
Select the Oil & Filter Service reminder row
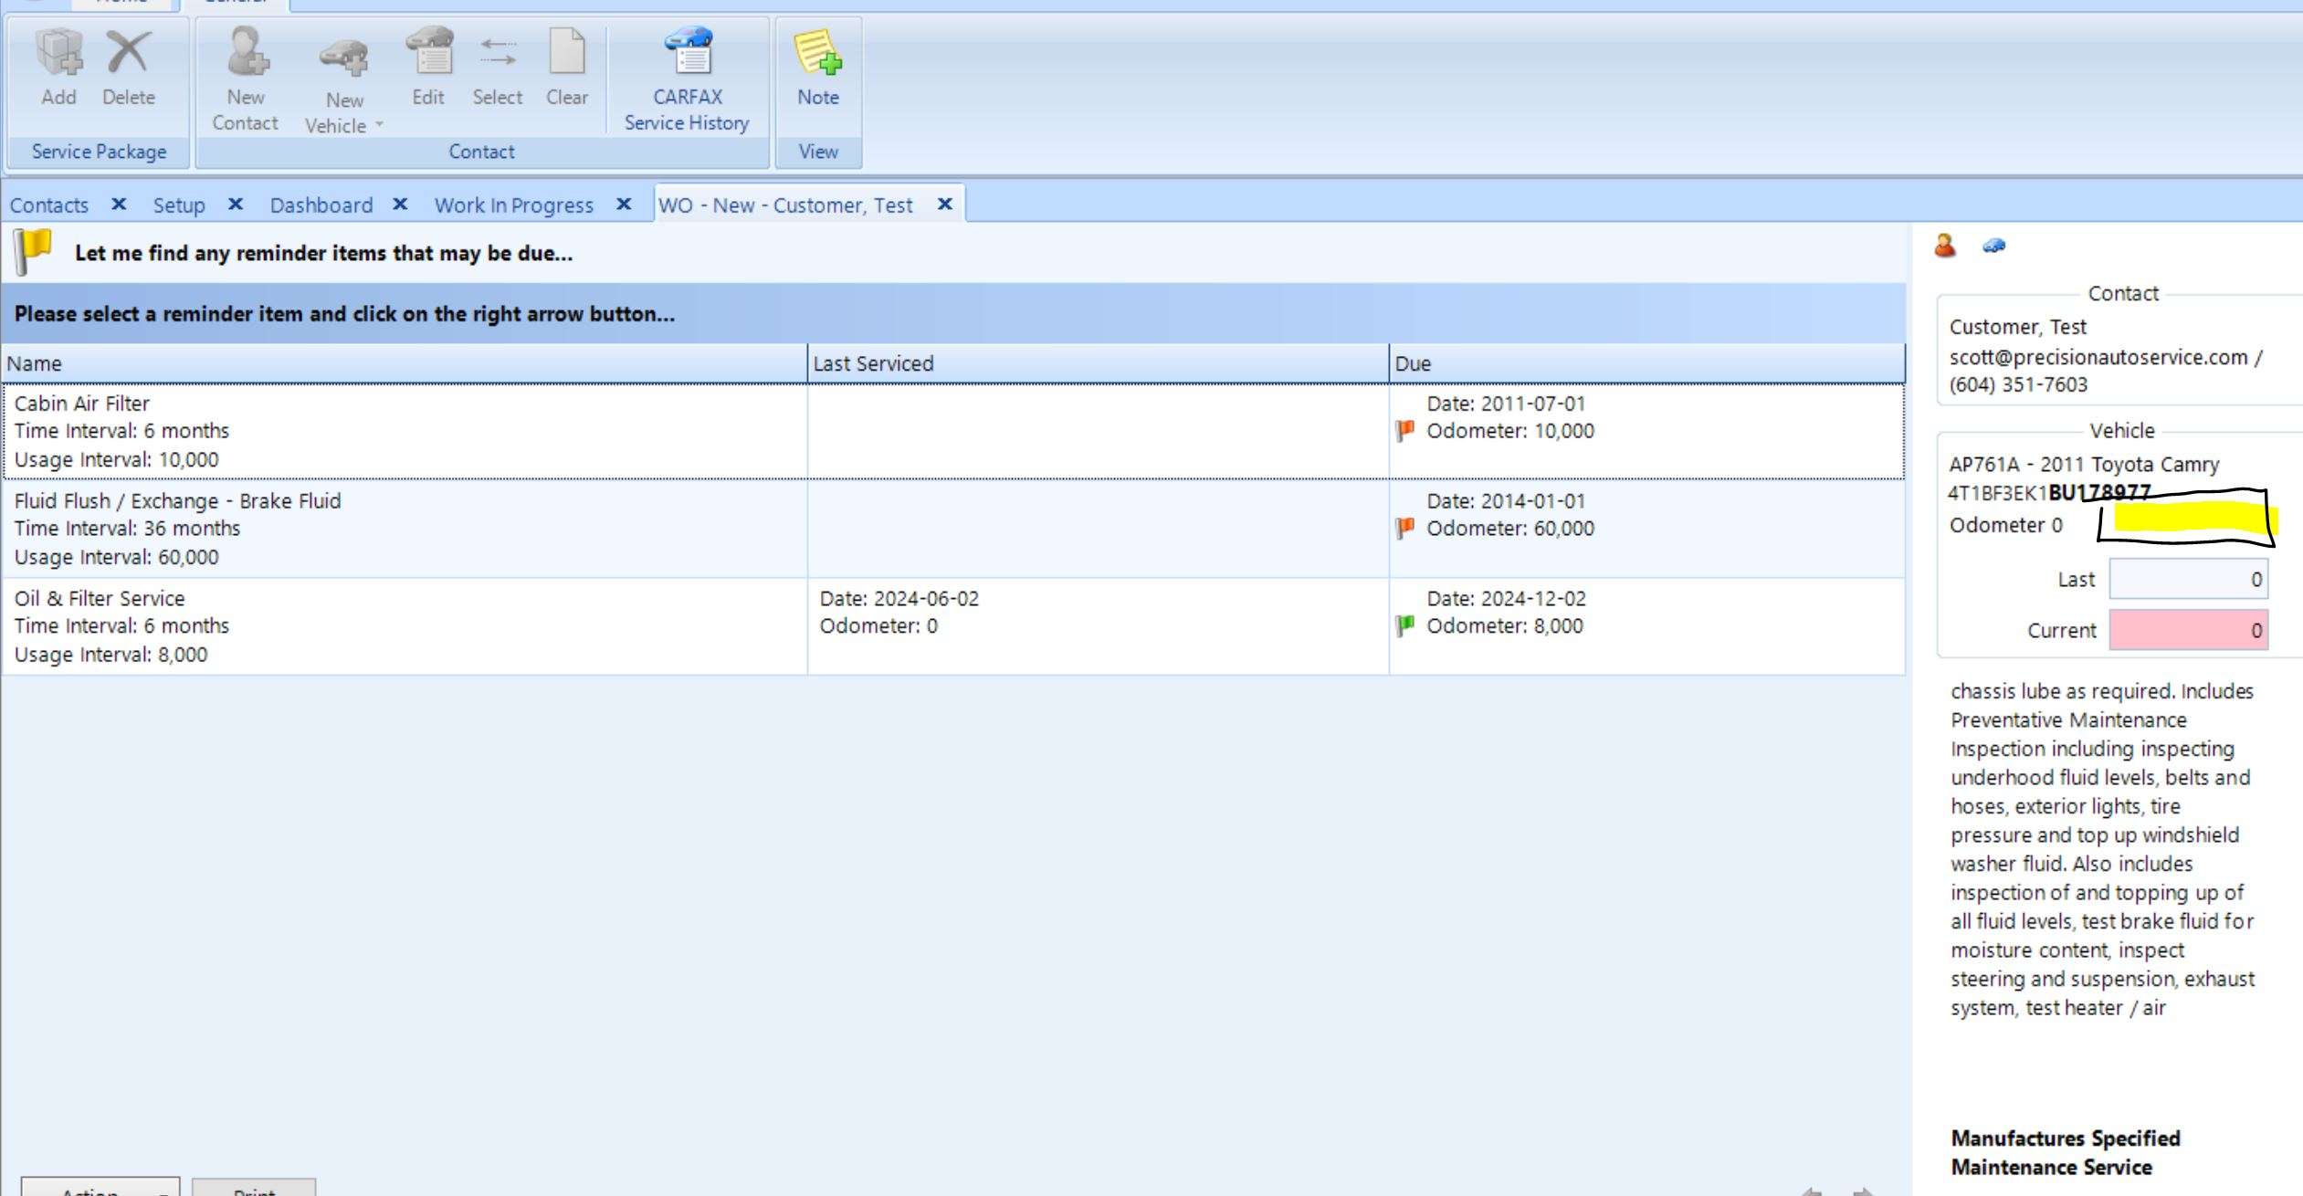(x=953, y=626)
